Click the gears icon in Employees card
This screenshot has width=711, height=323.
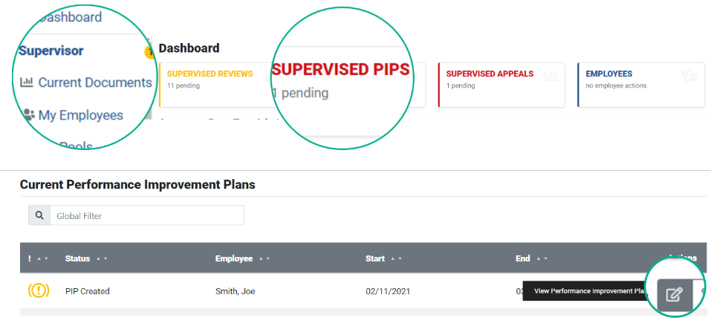(689, 76)
